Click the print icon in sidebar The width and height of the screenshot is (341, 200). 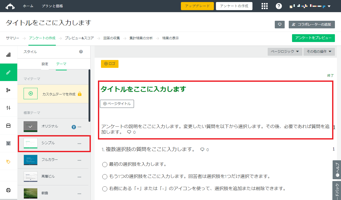[8, 190]
